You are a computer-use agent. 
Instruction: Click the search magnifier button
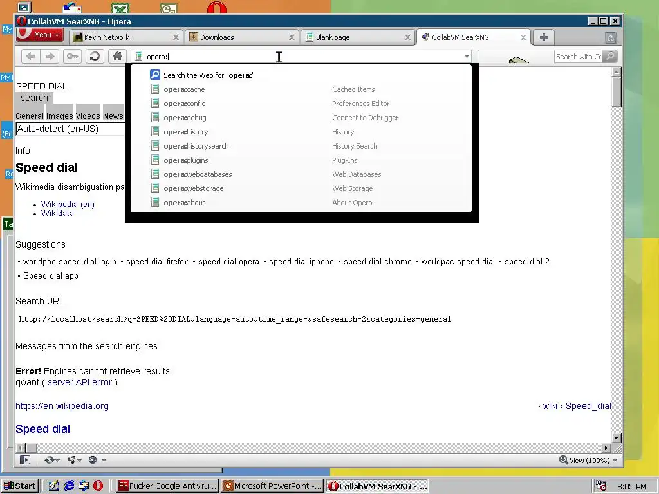(610, 57)
